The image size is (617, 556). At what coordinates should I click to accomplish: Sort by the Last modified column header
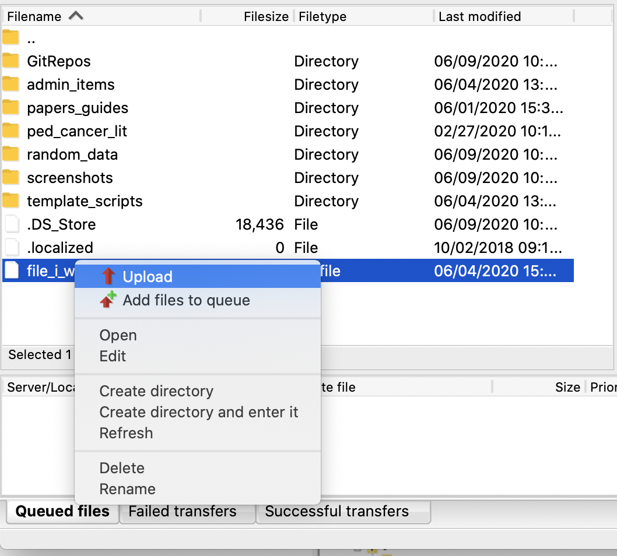tap(479, 16)
